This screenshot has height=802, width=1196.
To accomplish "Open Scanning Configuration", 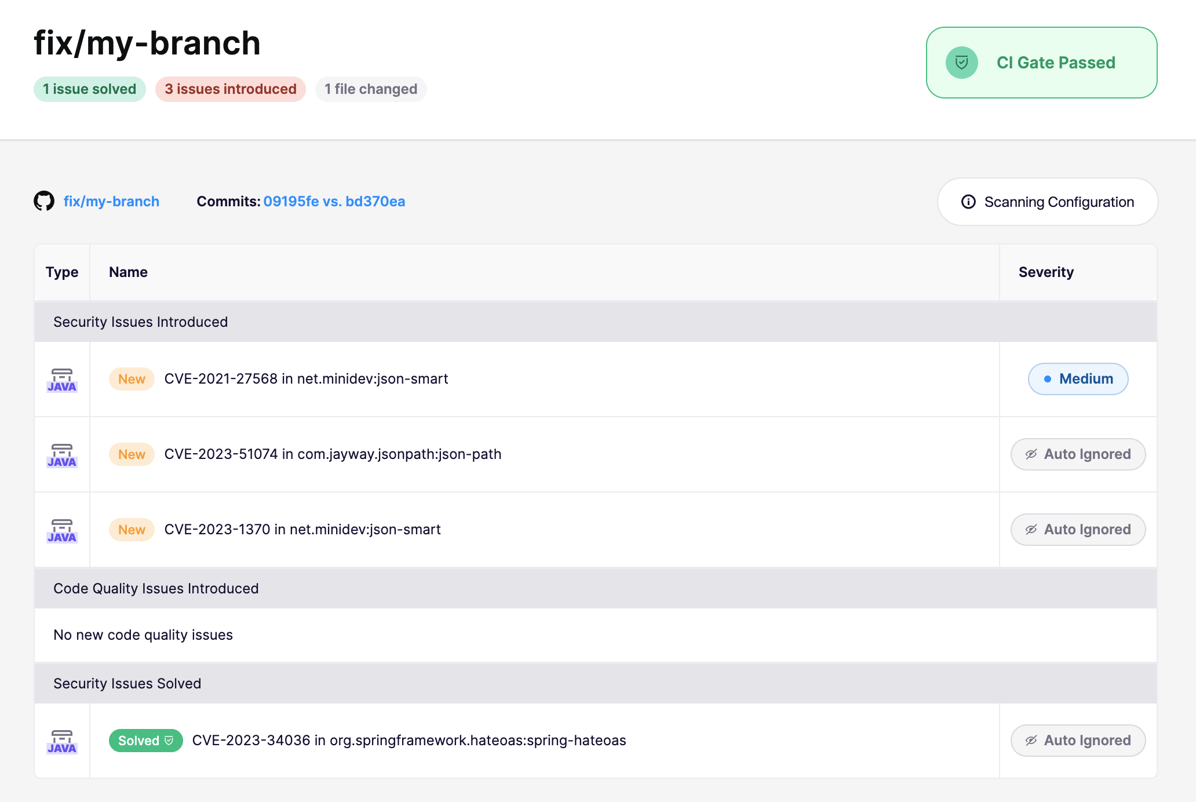I will tap(1048, 202).
